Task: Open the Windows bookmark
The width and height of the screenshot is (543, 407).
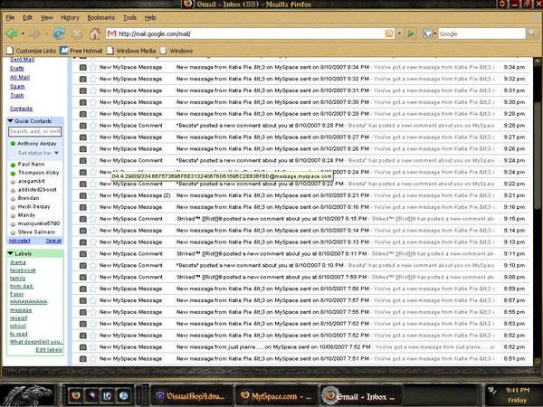Action: (176, 51)
